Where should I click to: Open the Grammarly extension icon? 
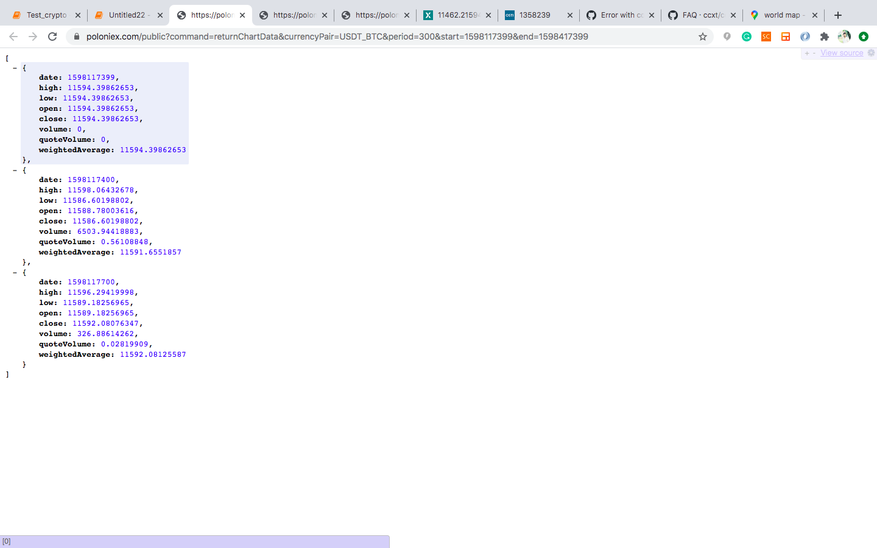pyautogui.click(x=747, y=37)
